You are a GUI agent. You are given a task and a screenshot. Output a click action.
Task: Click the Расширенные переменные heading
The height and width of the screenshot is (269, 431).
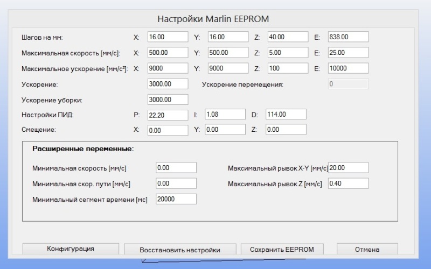[x=83, y=149]
